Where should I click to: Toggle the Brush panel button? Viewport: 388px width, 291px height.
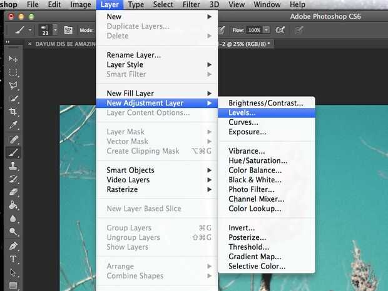pos(68,30)
